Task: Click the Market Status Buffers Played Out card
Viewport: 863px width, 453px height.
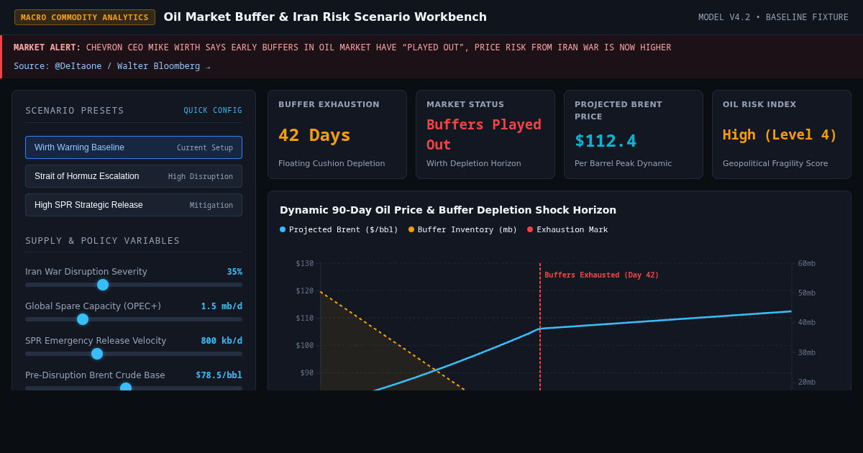Action: pyautogui.click(x=485, y=134)
